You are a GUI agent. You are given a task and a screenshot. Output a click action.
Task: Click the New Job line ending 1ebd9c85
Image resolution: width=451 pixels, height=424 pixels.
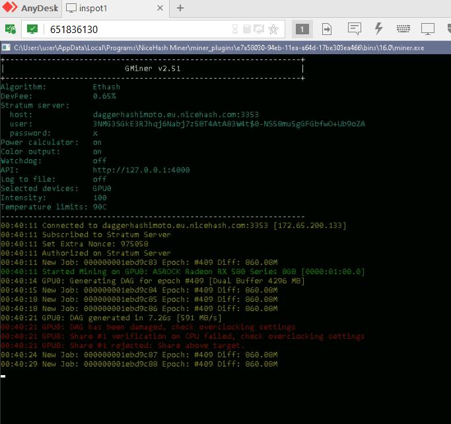(x=139, y=299)
